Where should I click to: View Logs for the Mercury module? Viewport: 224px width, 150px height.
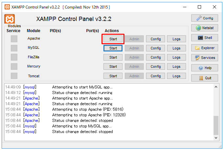click(176, 66)
